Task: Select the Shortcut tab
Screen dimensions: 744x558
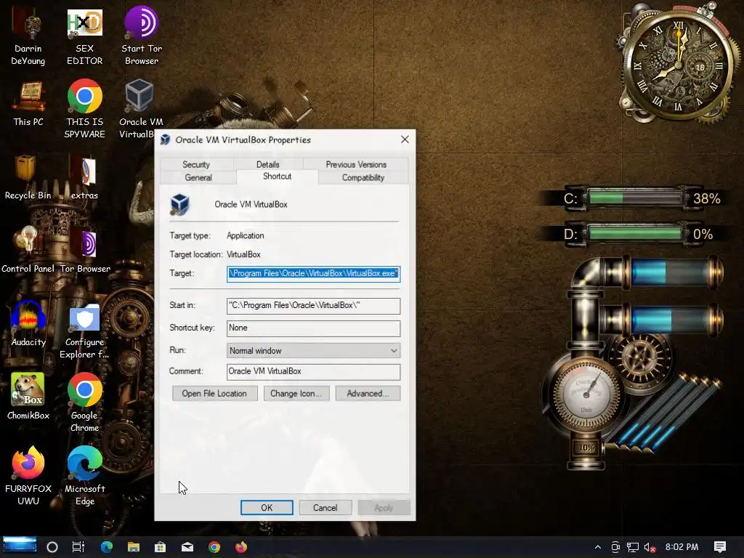Action: click(x=277, y=177)
